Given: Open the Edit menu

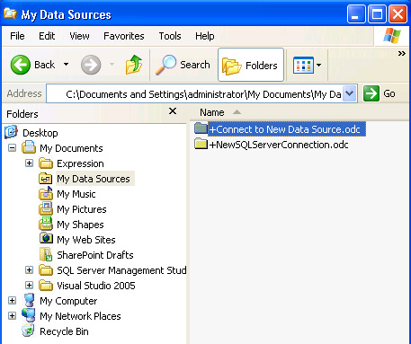Looking at the screenshot, I should (47, 36).
